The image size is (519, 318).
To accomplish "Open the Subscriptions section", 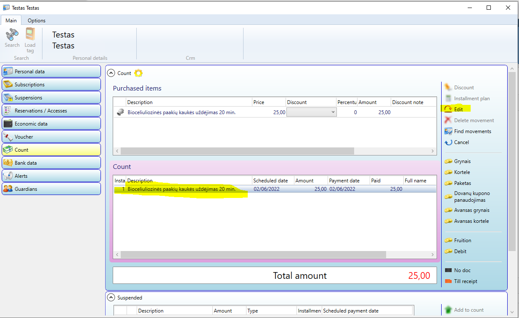I will tap(51, 85).
